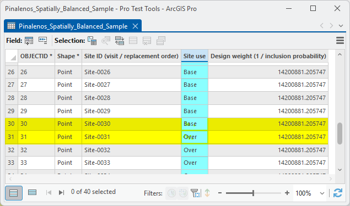Maximize the ArcGIS Pro table window

313,8
